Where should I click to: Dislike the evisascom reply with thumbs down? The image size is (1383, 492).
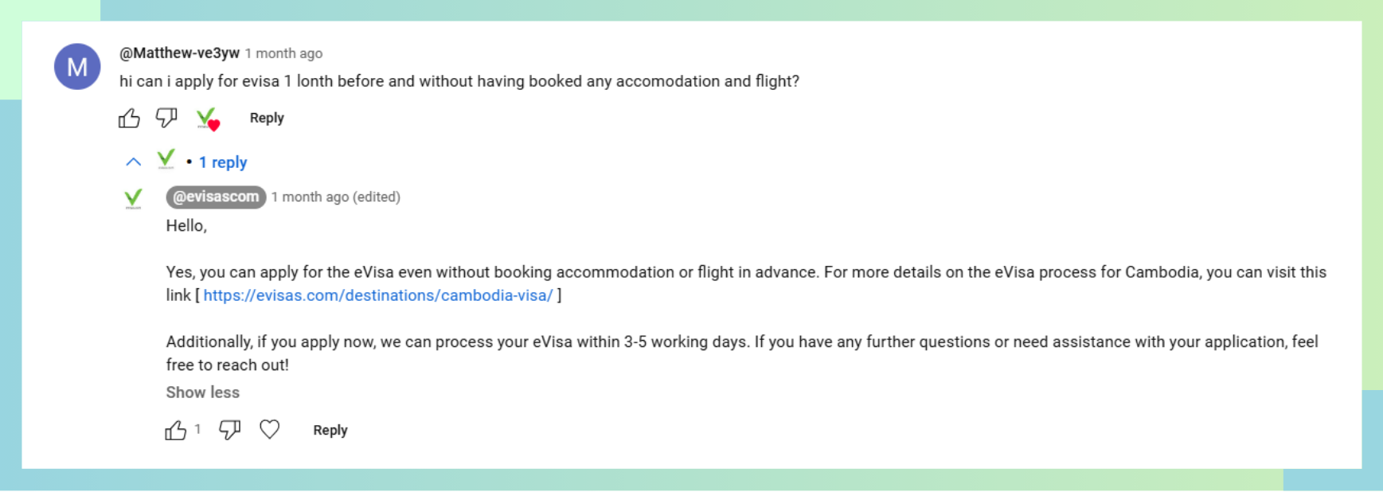229,431
